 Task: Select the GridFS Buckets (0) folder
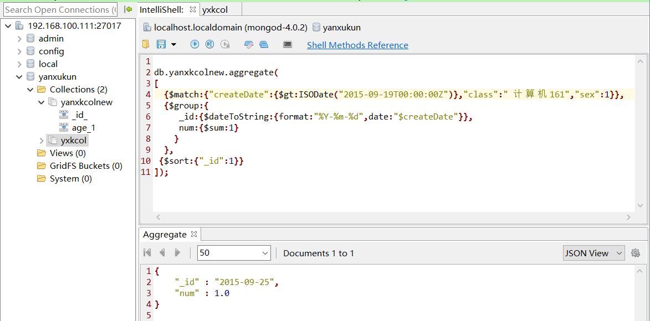tap(86, 166)
